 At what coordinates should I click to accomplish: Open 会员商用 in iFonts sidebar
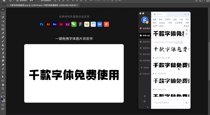[145, 28]
